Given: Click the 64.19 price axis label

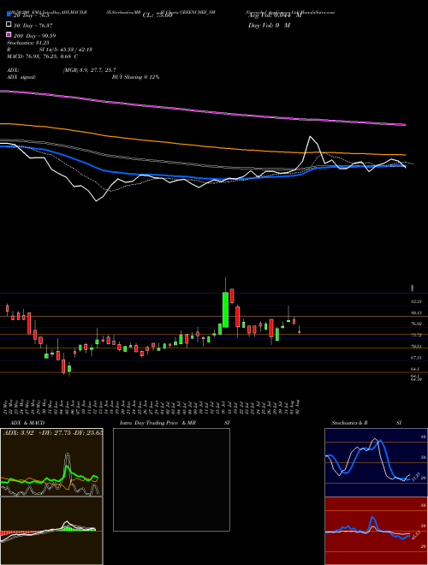Looking at the screenshot, I should [x=417, y=379].
